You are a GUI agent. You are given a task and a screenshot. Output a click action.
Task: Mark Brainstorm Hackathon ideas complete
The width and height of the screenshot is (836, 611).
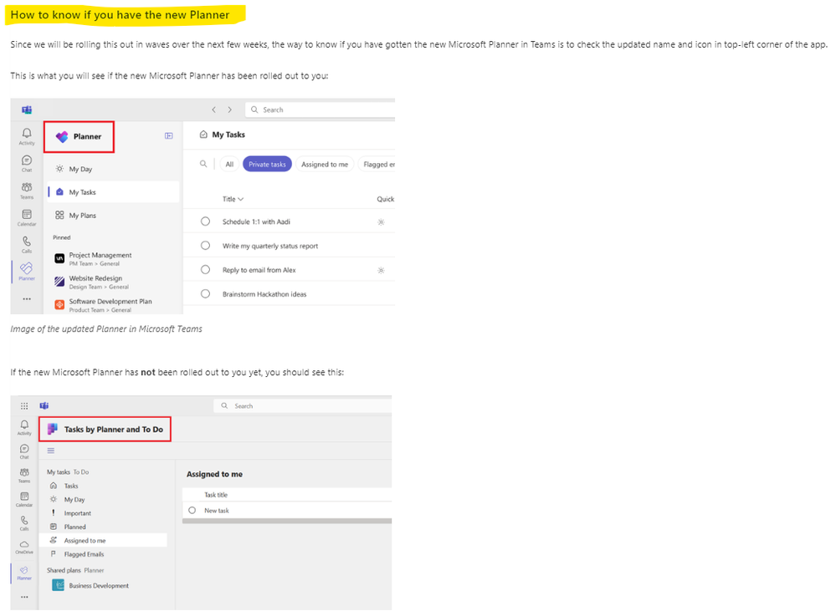[x=205, y=293]
